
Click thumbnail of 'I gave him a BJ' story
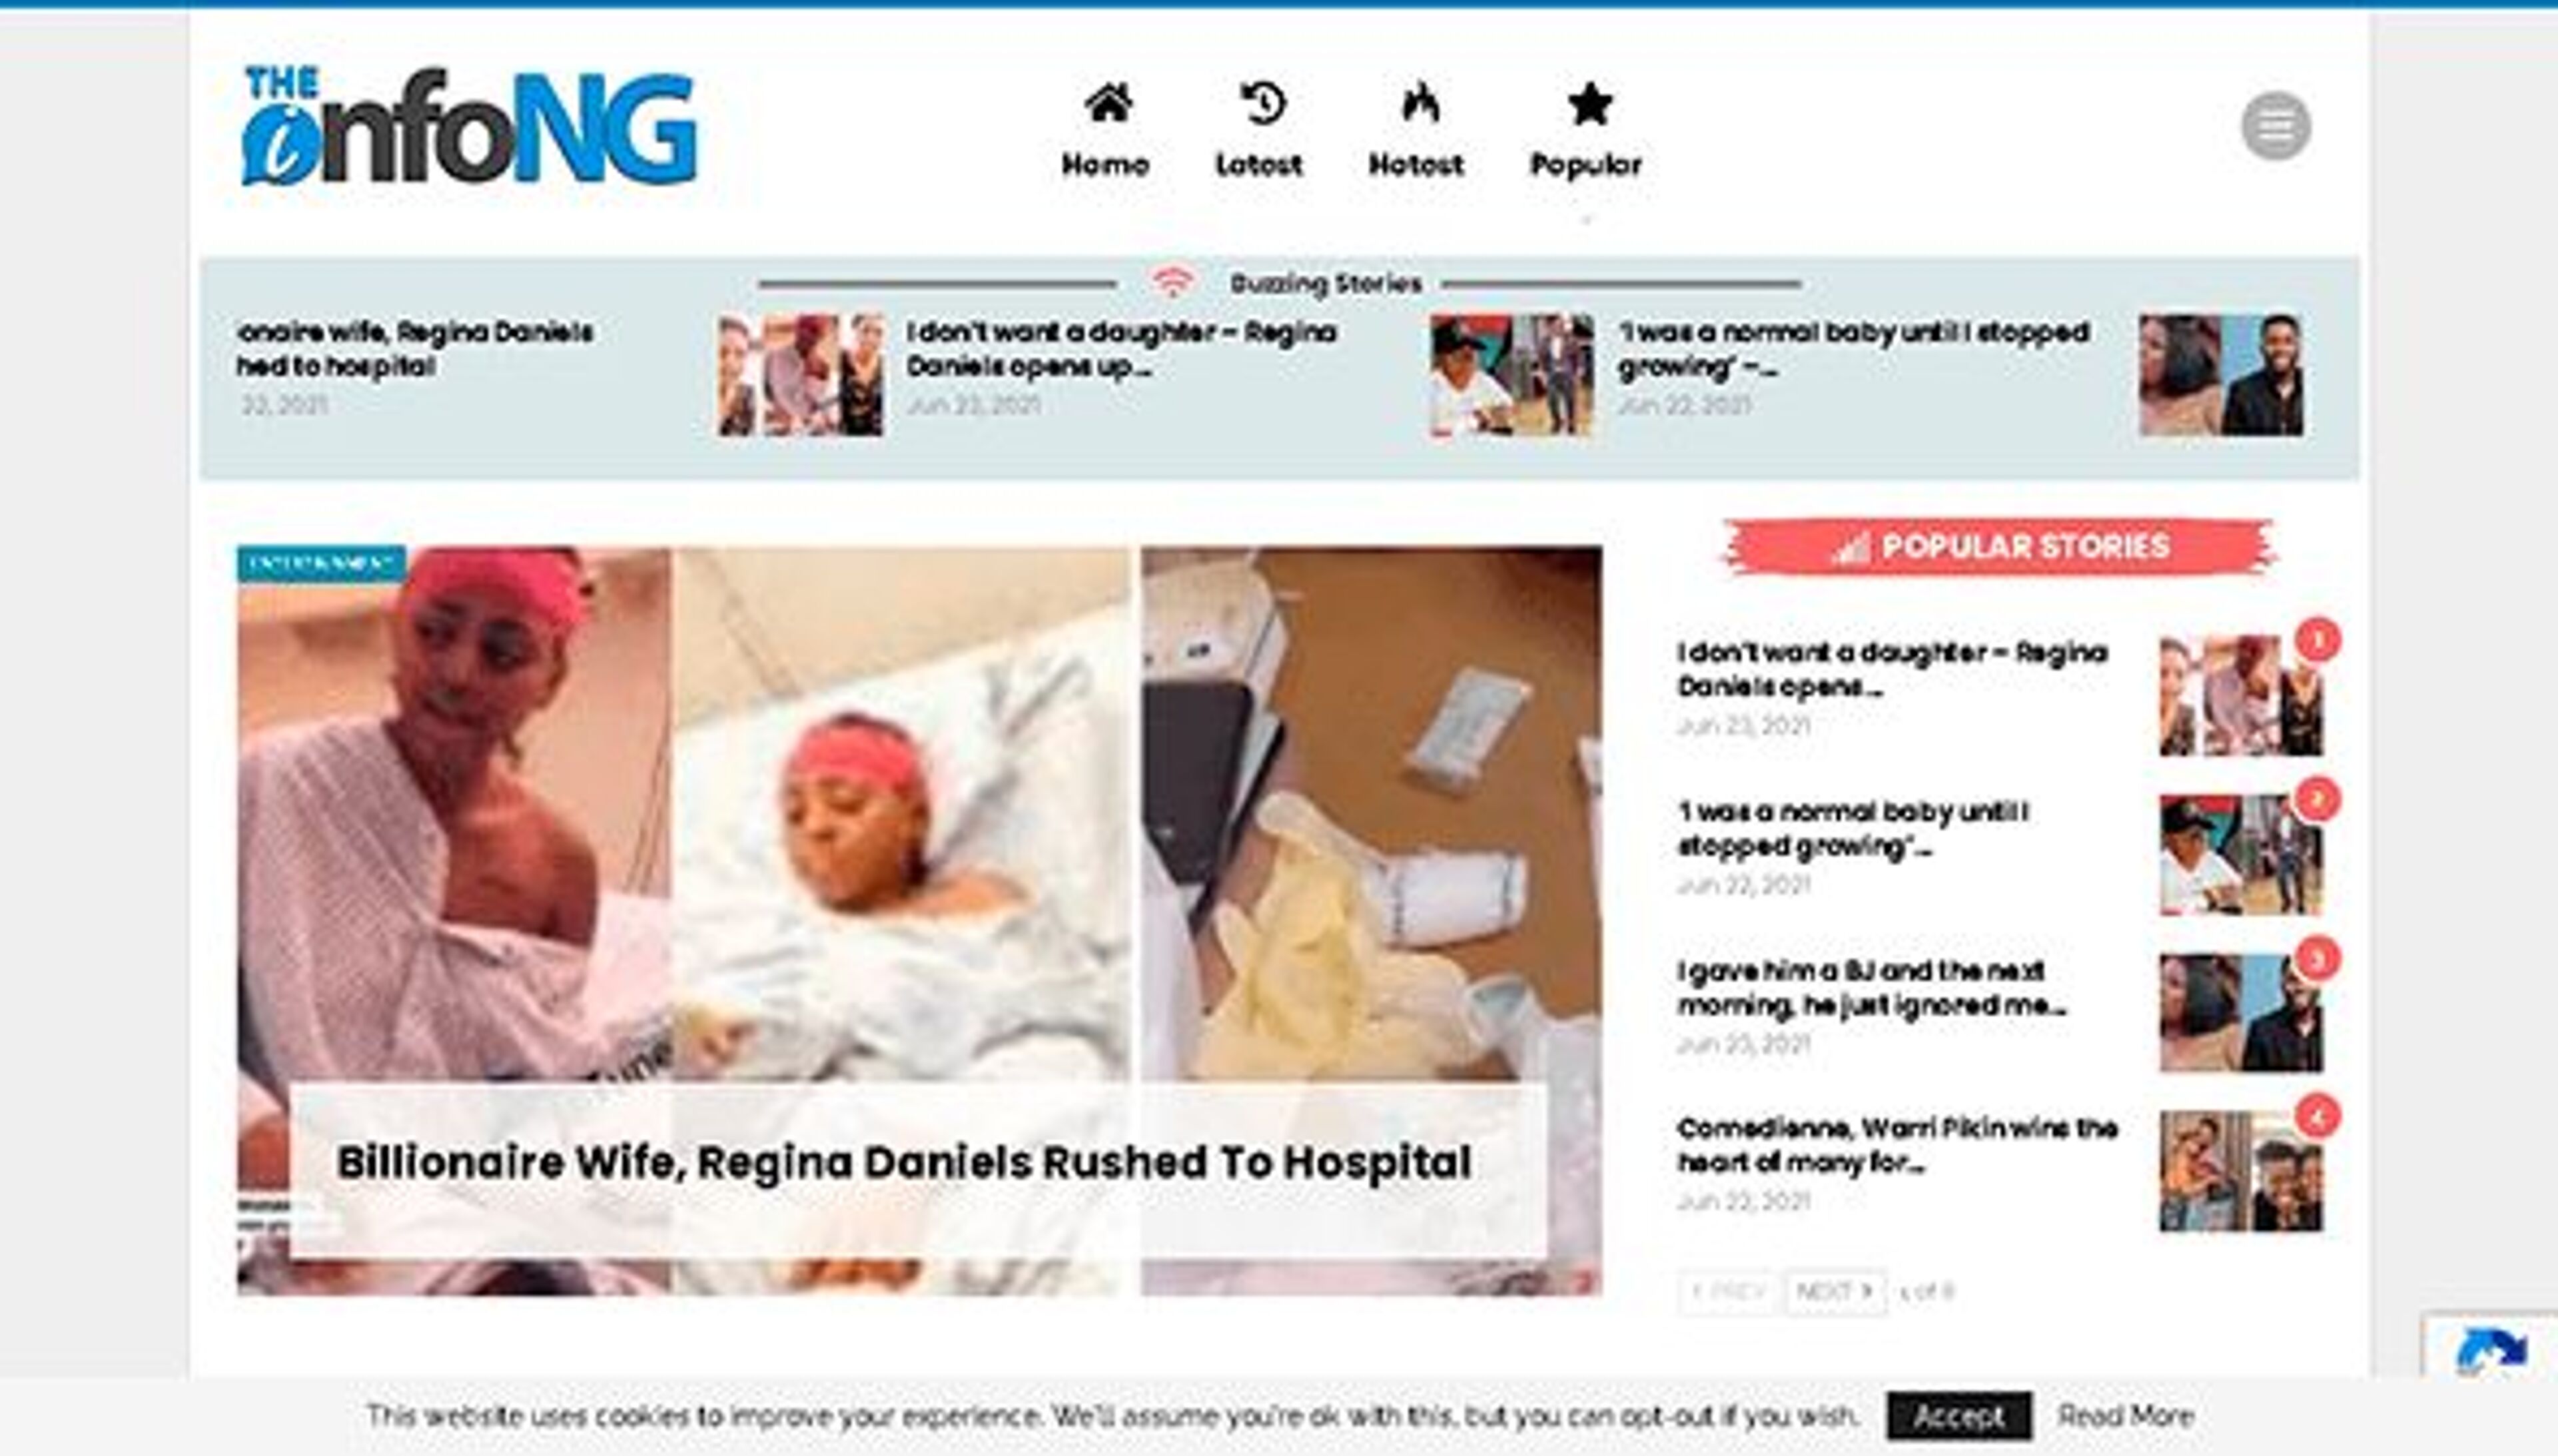2240,1012
